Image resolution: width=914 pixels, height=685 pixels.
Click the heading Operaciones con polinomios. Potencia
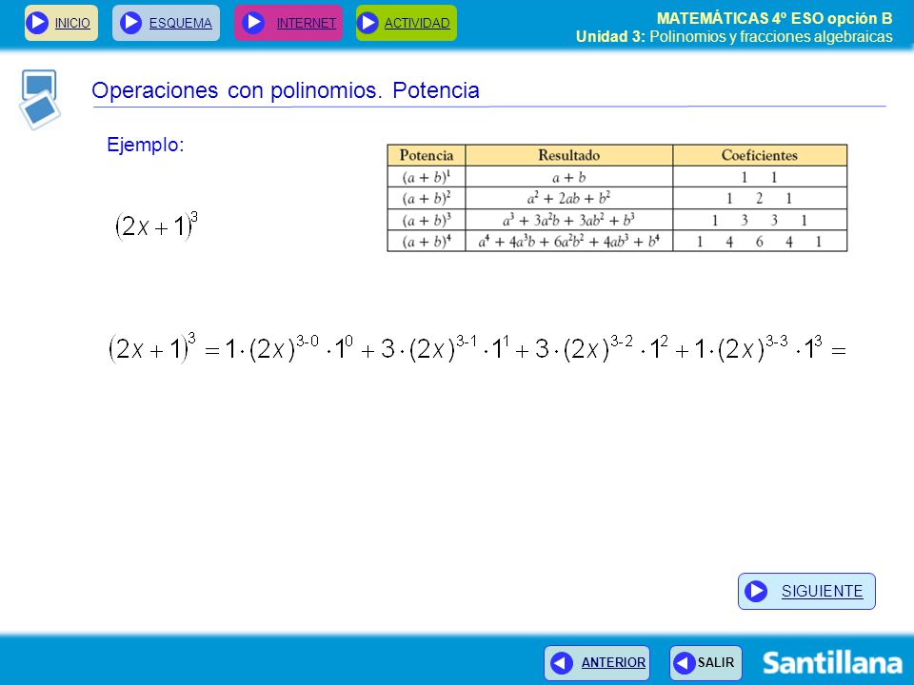point(286,90)
